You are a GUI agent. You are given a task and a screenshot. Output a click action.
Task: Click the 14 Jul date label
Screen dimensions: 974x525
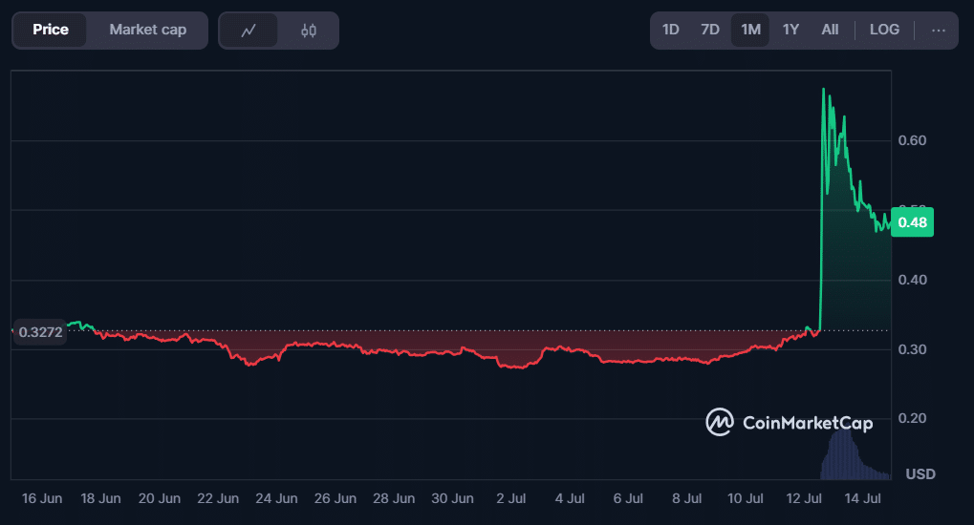863,498
